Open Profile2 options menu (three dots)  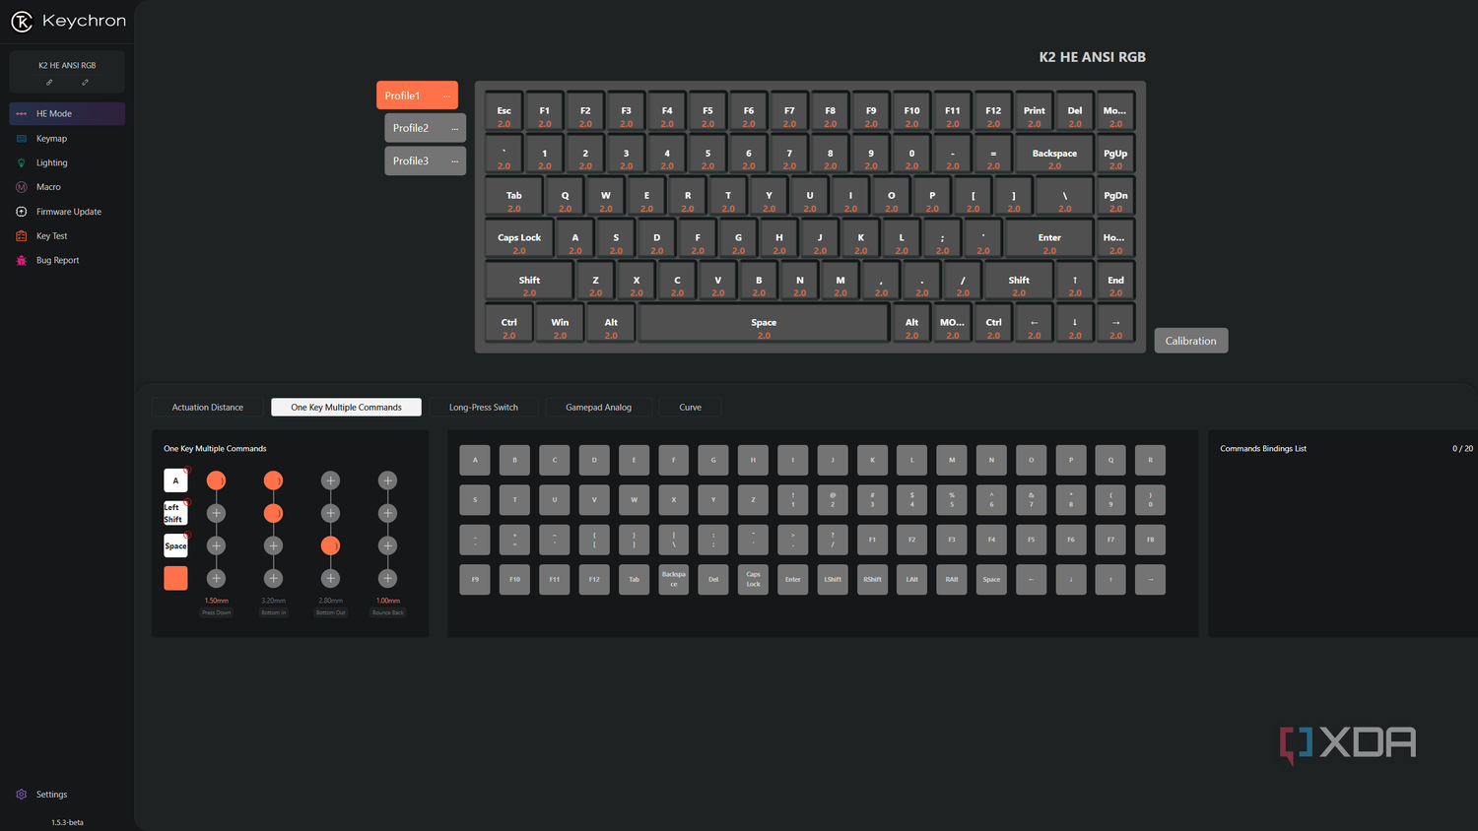coord(454,128)
